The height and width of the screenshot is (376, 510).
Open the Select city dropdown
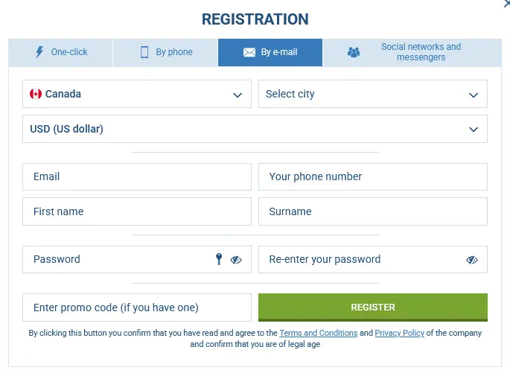coord(473,95)
